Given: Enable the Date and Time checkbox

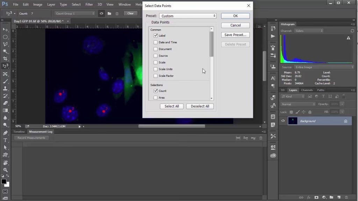Looking at the screenshot, I should click(156, 42).
